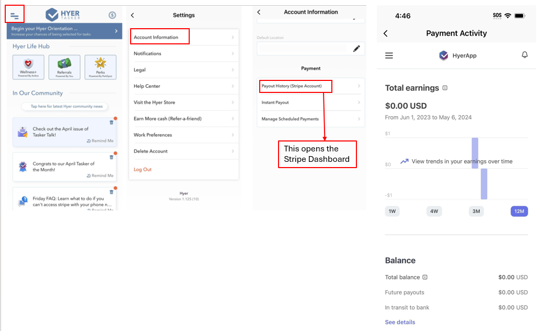Open the Legal row chevron
Viewport: 543px width, 331px height.
233,70
